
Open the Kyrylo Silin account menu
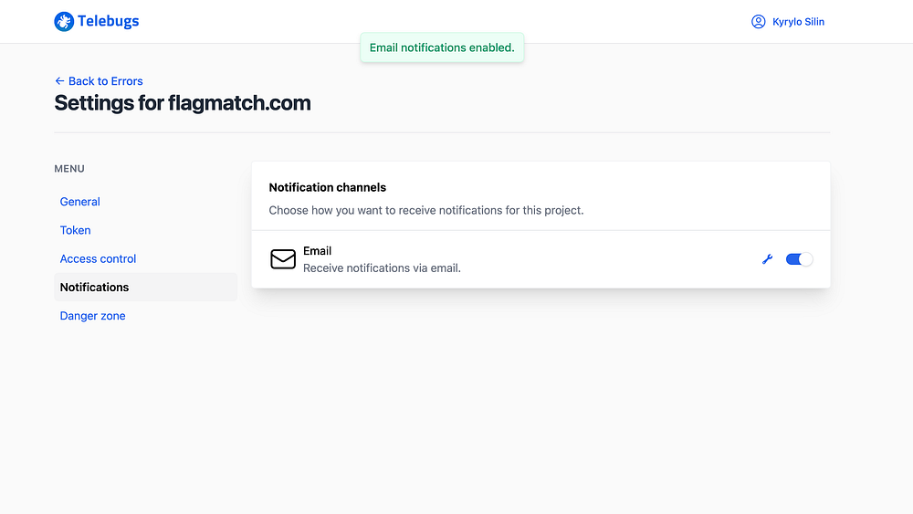(797, 22)
